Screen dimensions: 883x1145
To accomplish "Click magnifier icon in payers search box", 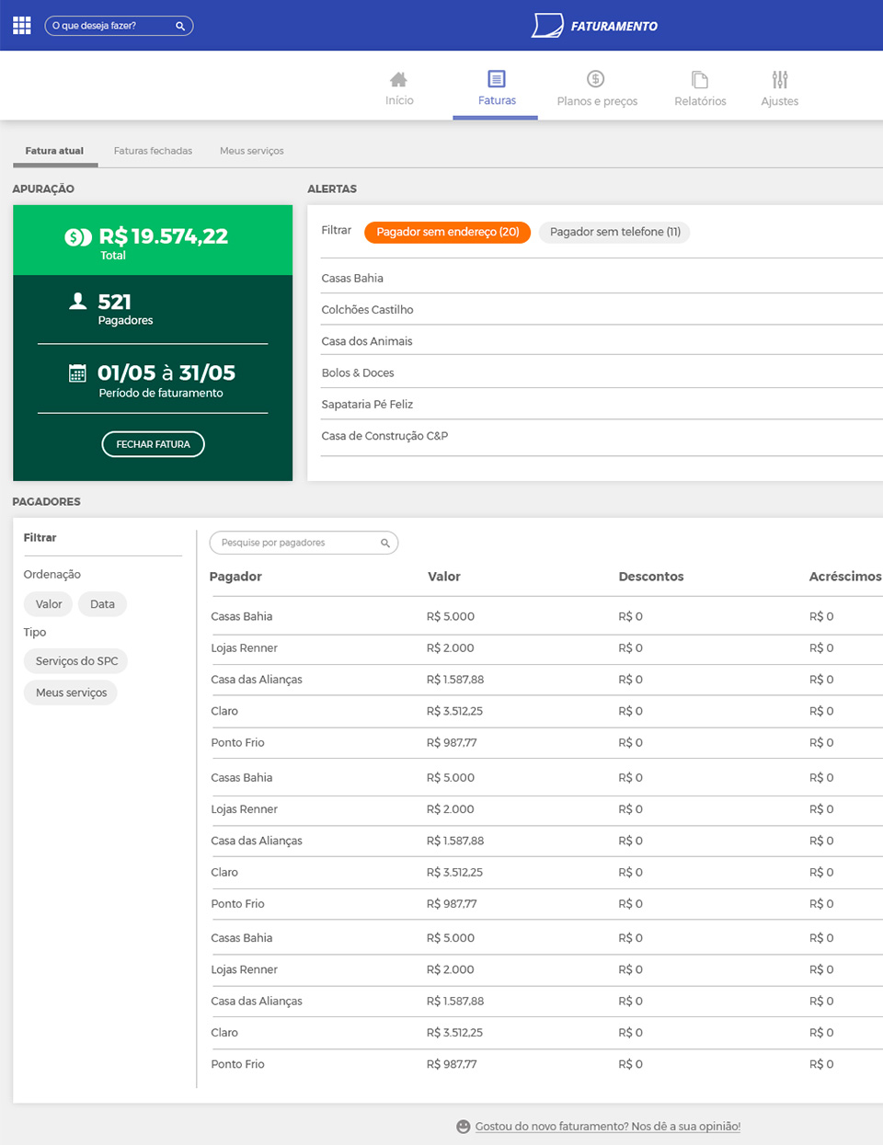I will click(385, 543).
